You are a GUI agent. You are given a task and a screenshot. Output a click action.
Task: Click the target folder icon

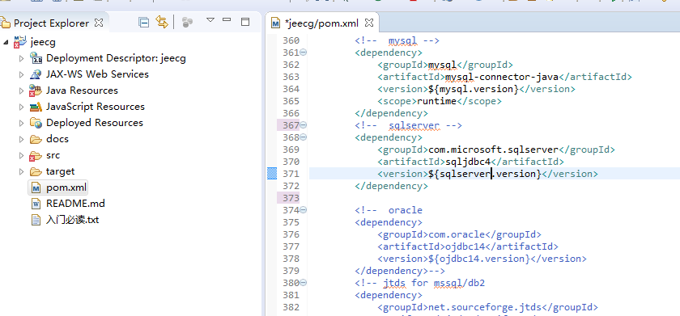point(36,172)
